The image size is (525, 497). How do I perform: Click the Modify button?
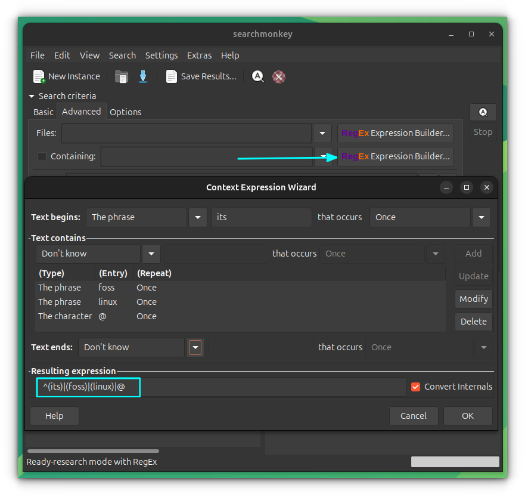pyautogui.click(x=473, y=298)
